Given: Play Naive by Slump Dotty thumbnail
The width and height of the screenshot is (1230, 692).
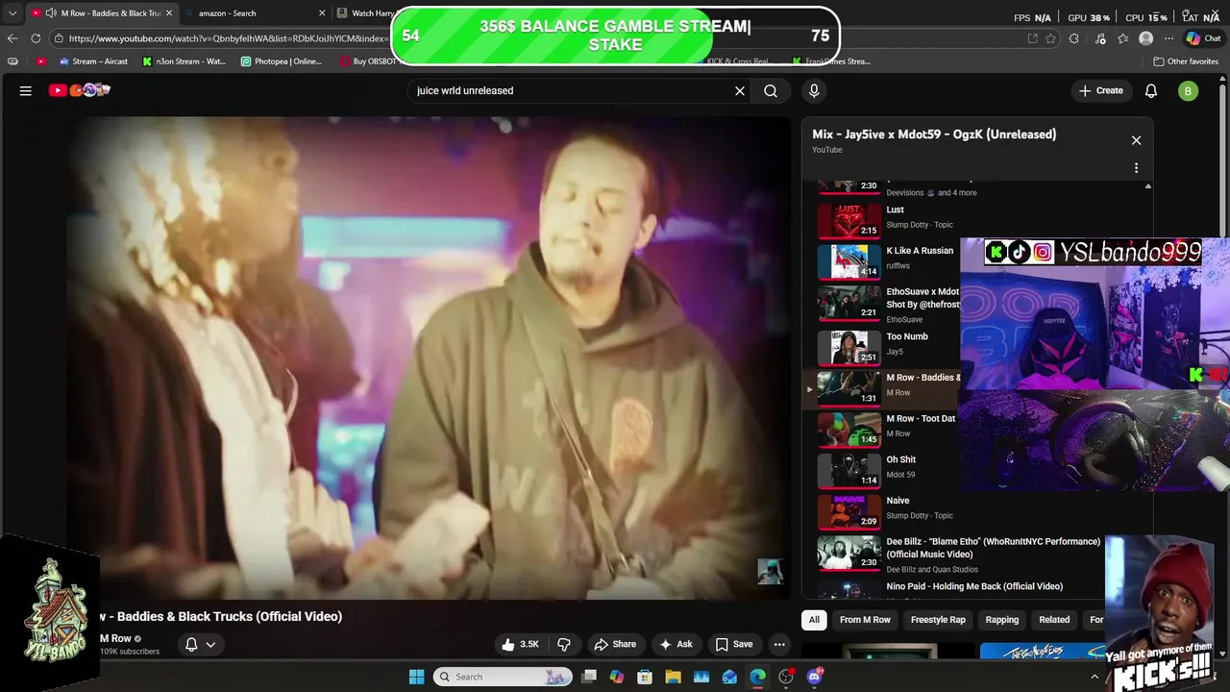Looking at the screenshot, I should [849, 511].
